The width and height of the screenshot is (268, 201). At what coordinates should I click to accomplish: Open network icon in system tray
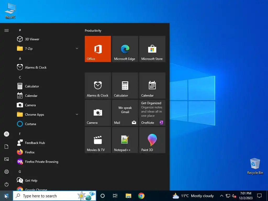(228, 196)
